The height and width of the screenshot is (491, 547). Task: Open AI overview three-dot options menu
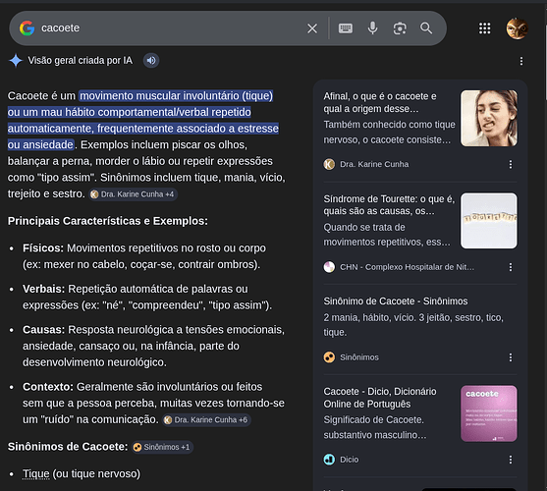point(521,61)
